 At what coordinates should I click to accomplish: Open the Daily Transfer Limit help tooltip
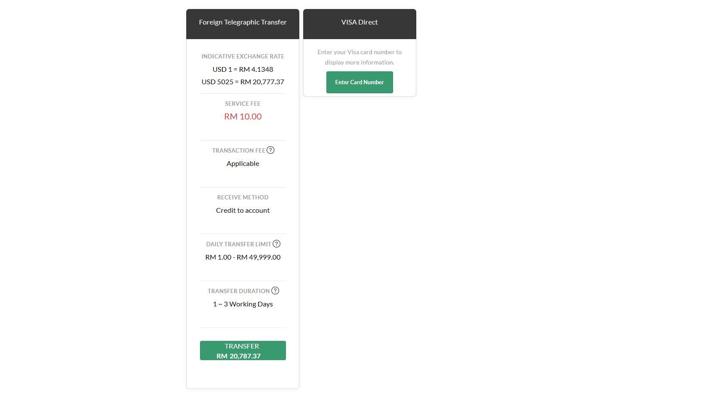(277, 244)
